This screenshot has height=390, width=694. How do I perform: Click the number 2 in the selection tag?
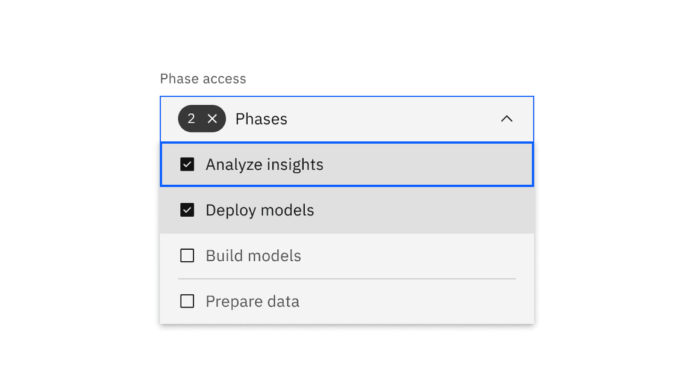191,119
